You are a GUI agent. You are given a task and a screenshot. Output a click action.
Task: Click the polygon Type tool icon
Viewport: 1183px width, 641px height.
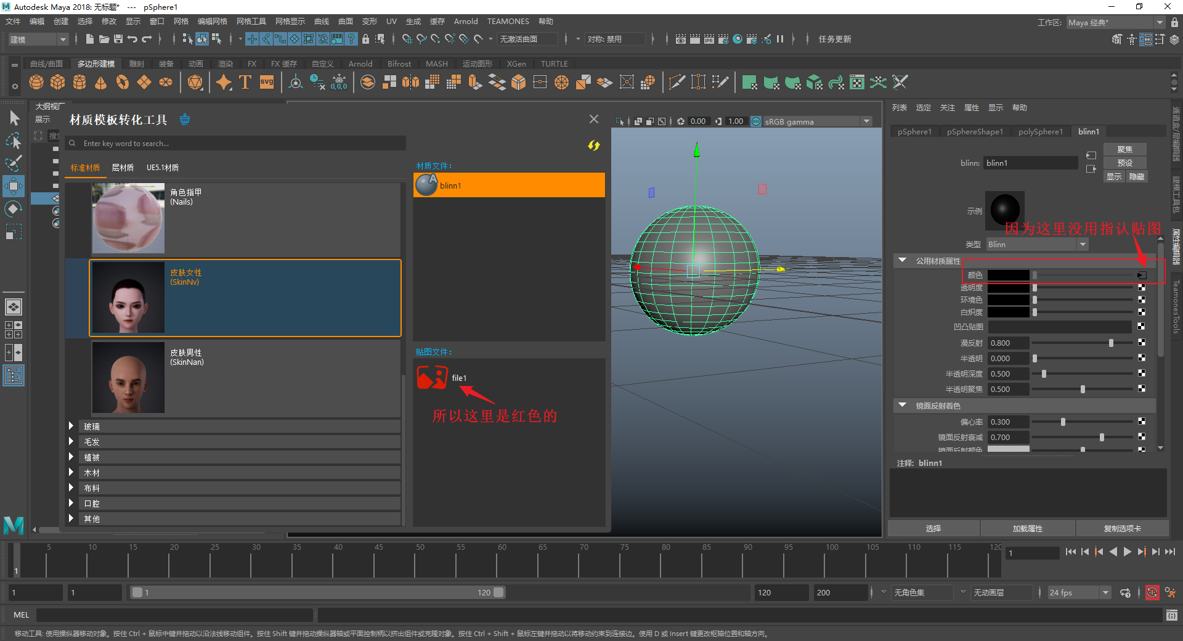pos(245,82)
